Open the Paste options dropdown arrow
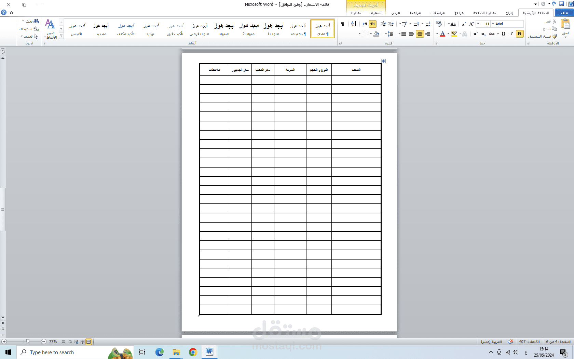The image size is (574, 359). click(x=565, y=37)
